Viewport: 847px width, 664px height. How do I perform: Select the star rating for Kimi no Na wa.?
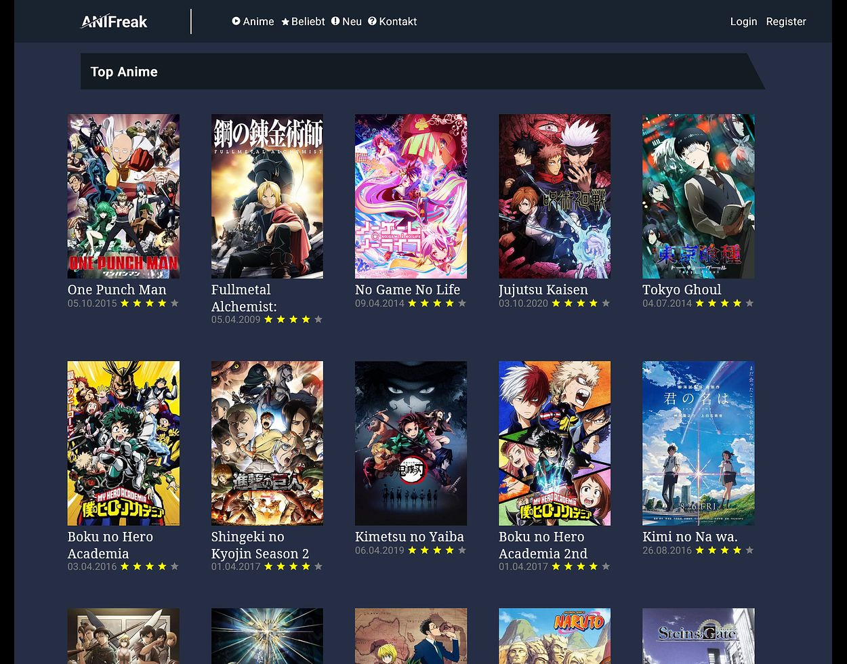[x=724, y=550]
